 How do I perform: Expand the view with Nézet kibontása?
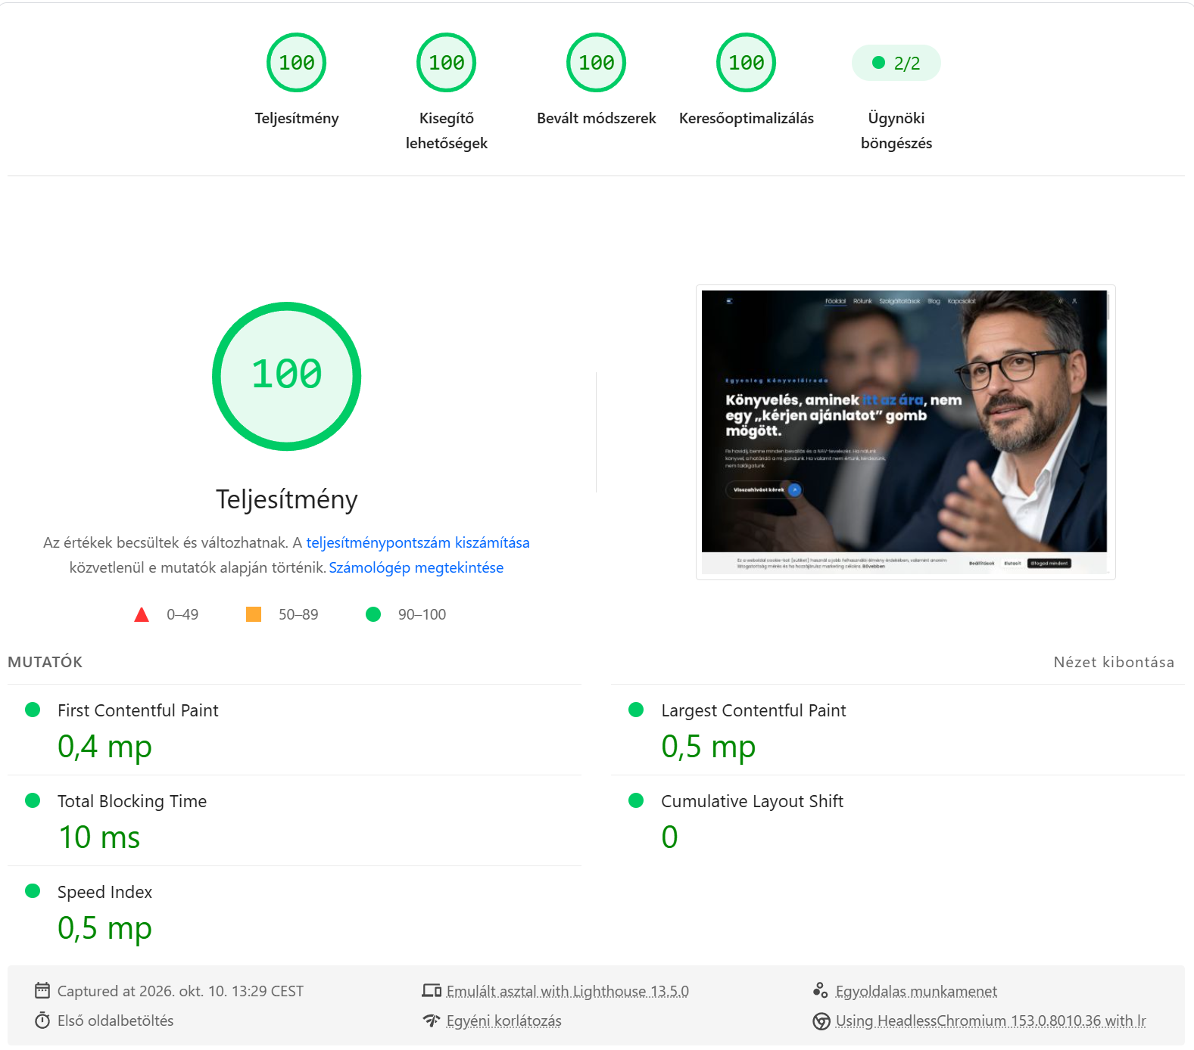(x=1114, y=662)
